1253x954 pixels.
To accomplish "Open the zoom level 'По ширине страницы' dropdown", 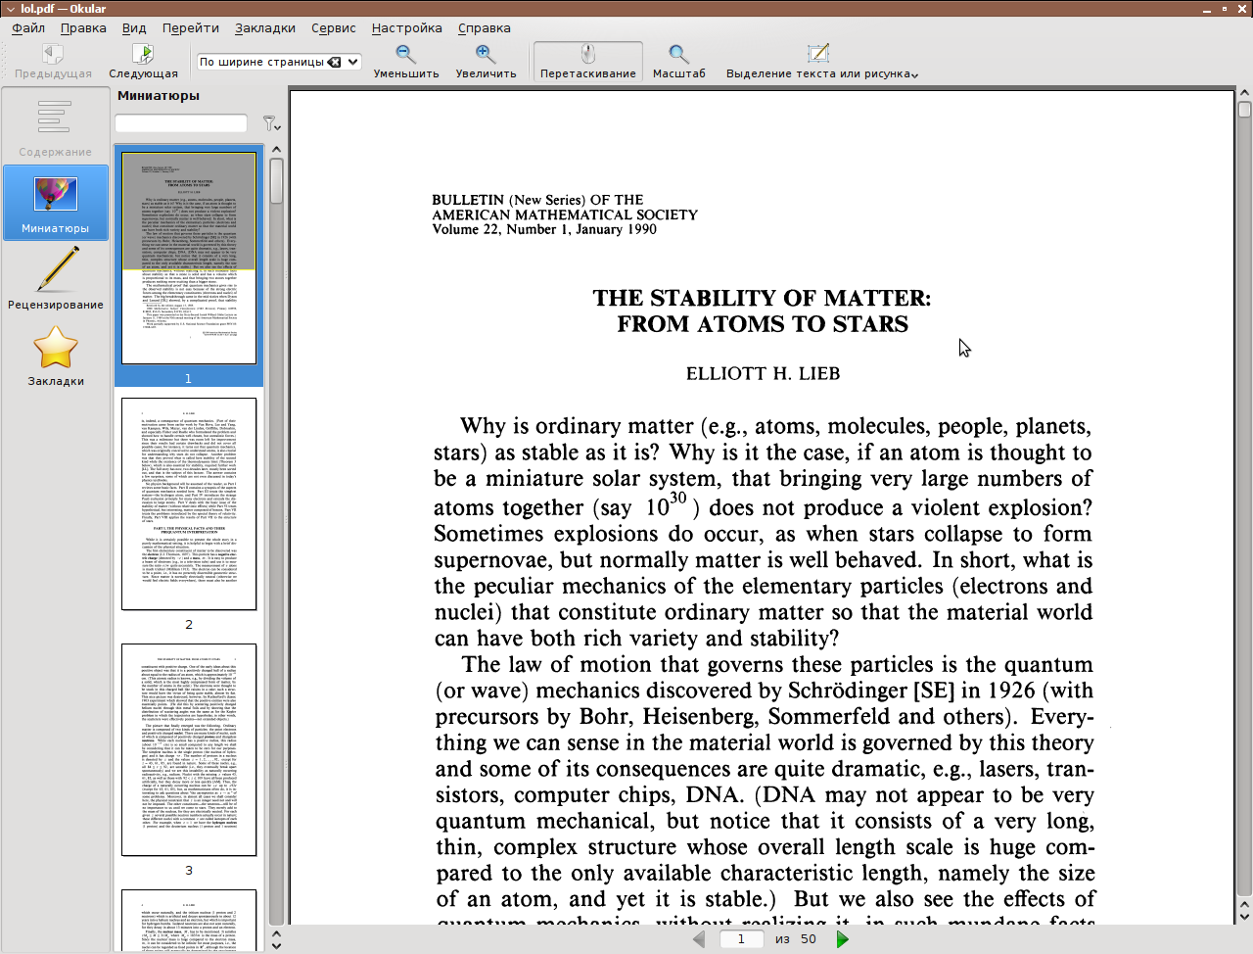I will pyautogui.click(x=353, y=62).
